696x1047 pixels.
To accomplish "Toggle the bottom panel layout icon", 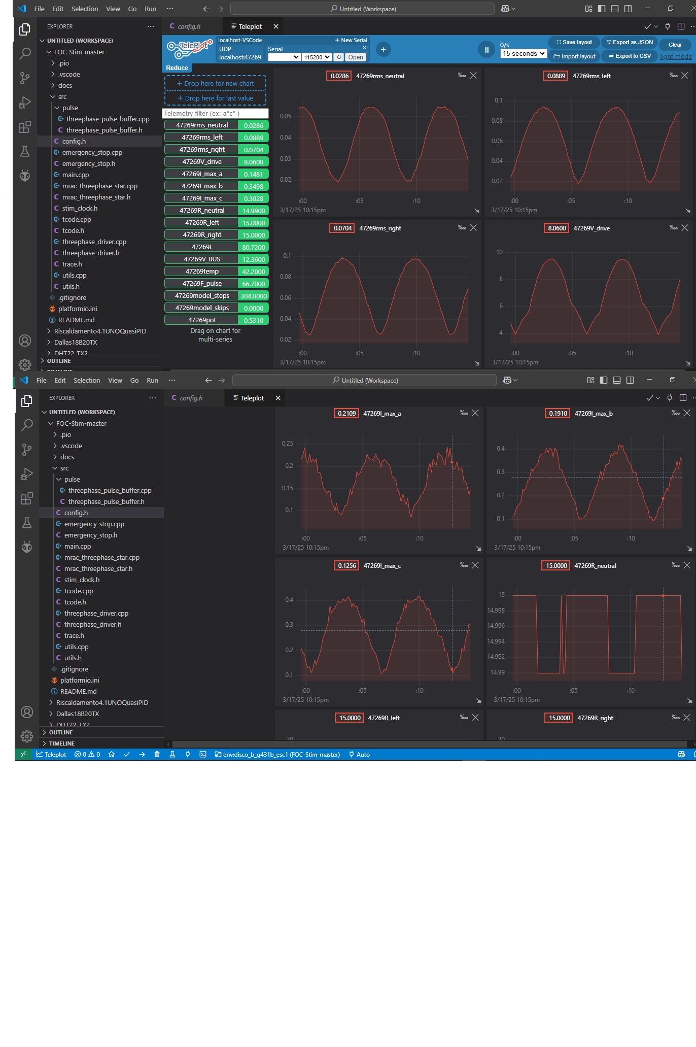I will pos(615,9).
